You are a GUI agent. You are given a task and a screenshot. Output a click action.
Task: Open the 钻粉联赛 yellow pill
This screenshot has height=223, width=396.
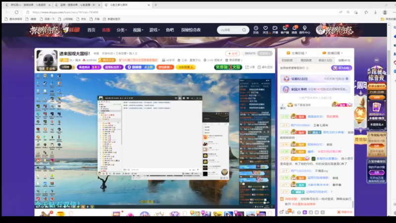coord(186,67)
